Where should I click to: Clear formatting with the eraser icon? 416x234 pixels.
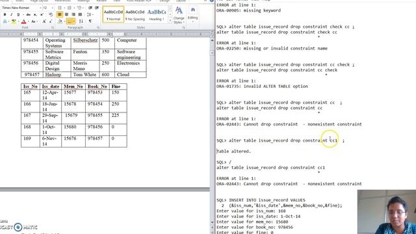pos(51,14)
